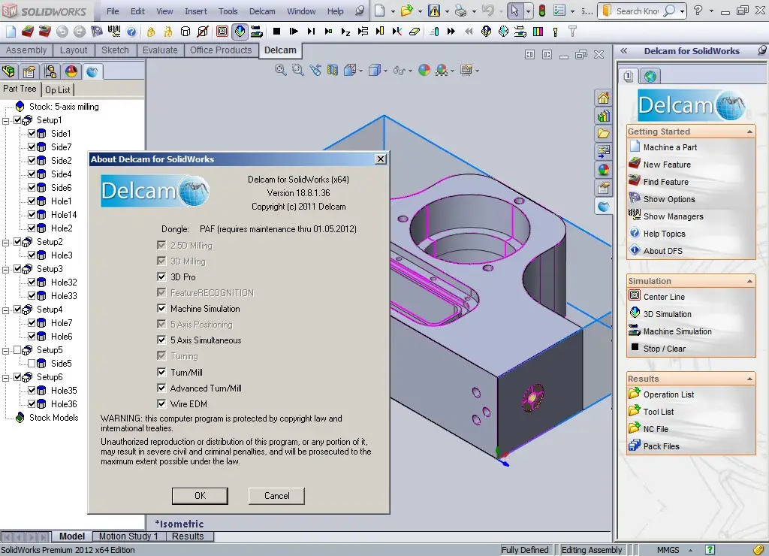The width and height of the screenshot is (769, 556).
Task: Open the Tool List result
Action: tap(658, 412)
